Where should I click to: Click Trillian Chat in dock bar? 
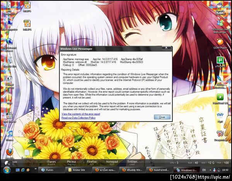click(132, 163)
